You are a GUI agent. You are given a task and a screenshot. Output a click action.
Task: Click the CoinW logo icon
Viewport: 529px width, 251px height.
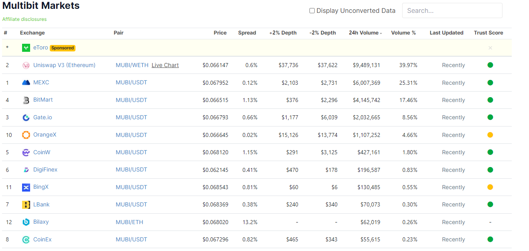pos(26,152)
